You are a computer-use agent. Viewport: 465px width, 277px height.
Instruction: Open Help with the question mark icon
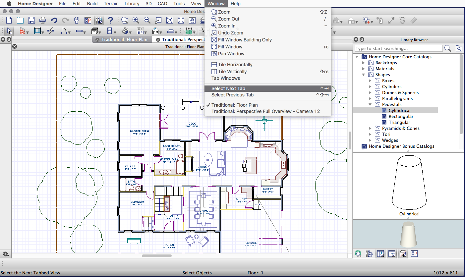point(110,20)
